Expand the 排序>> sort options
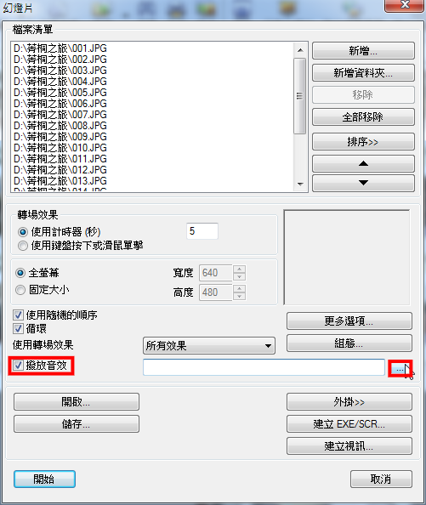 (x=363, y=142)
